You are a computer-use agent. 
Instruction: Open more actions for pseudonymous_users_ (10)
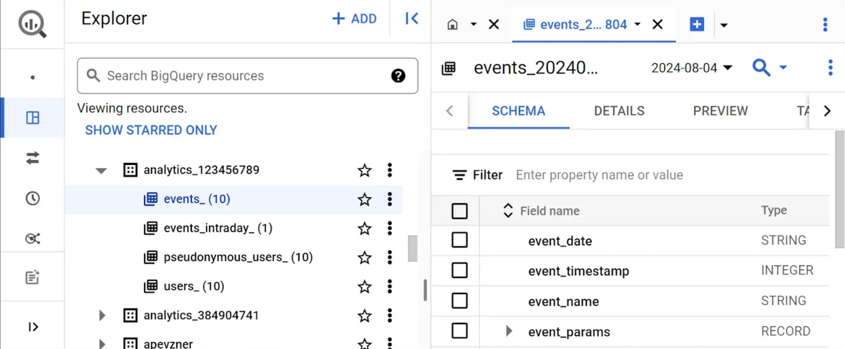390,257
